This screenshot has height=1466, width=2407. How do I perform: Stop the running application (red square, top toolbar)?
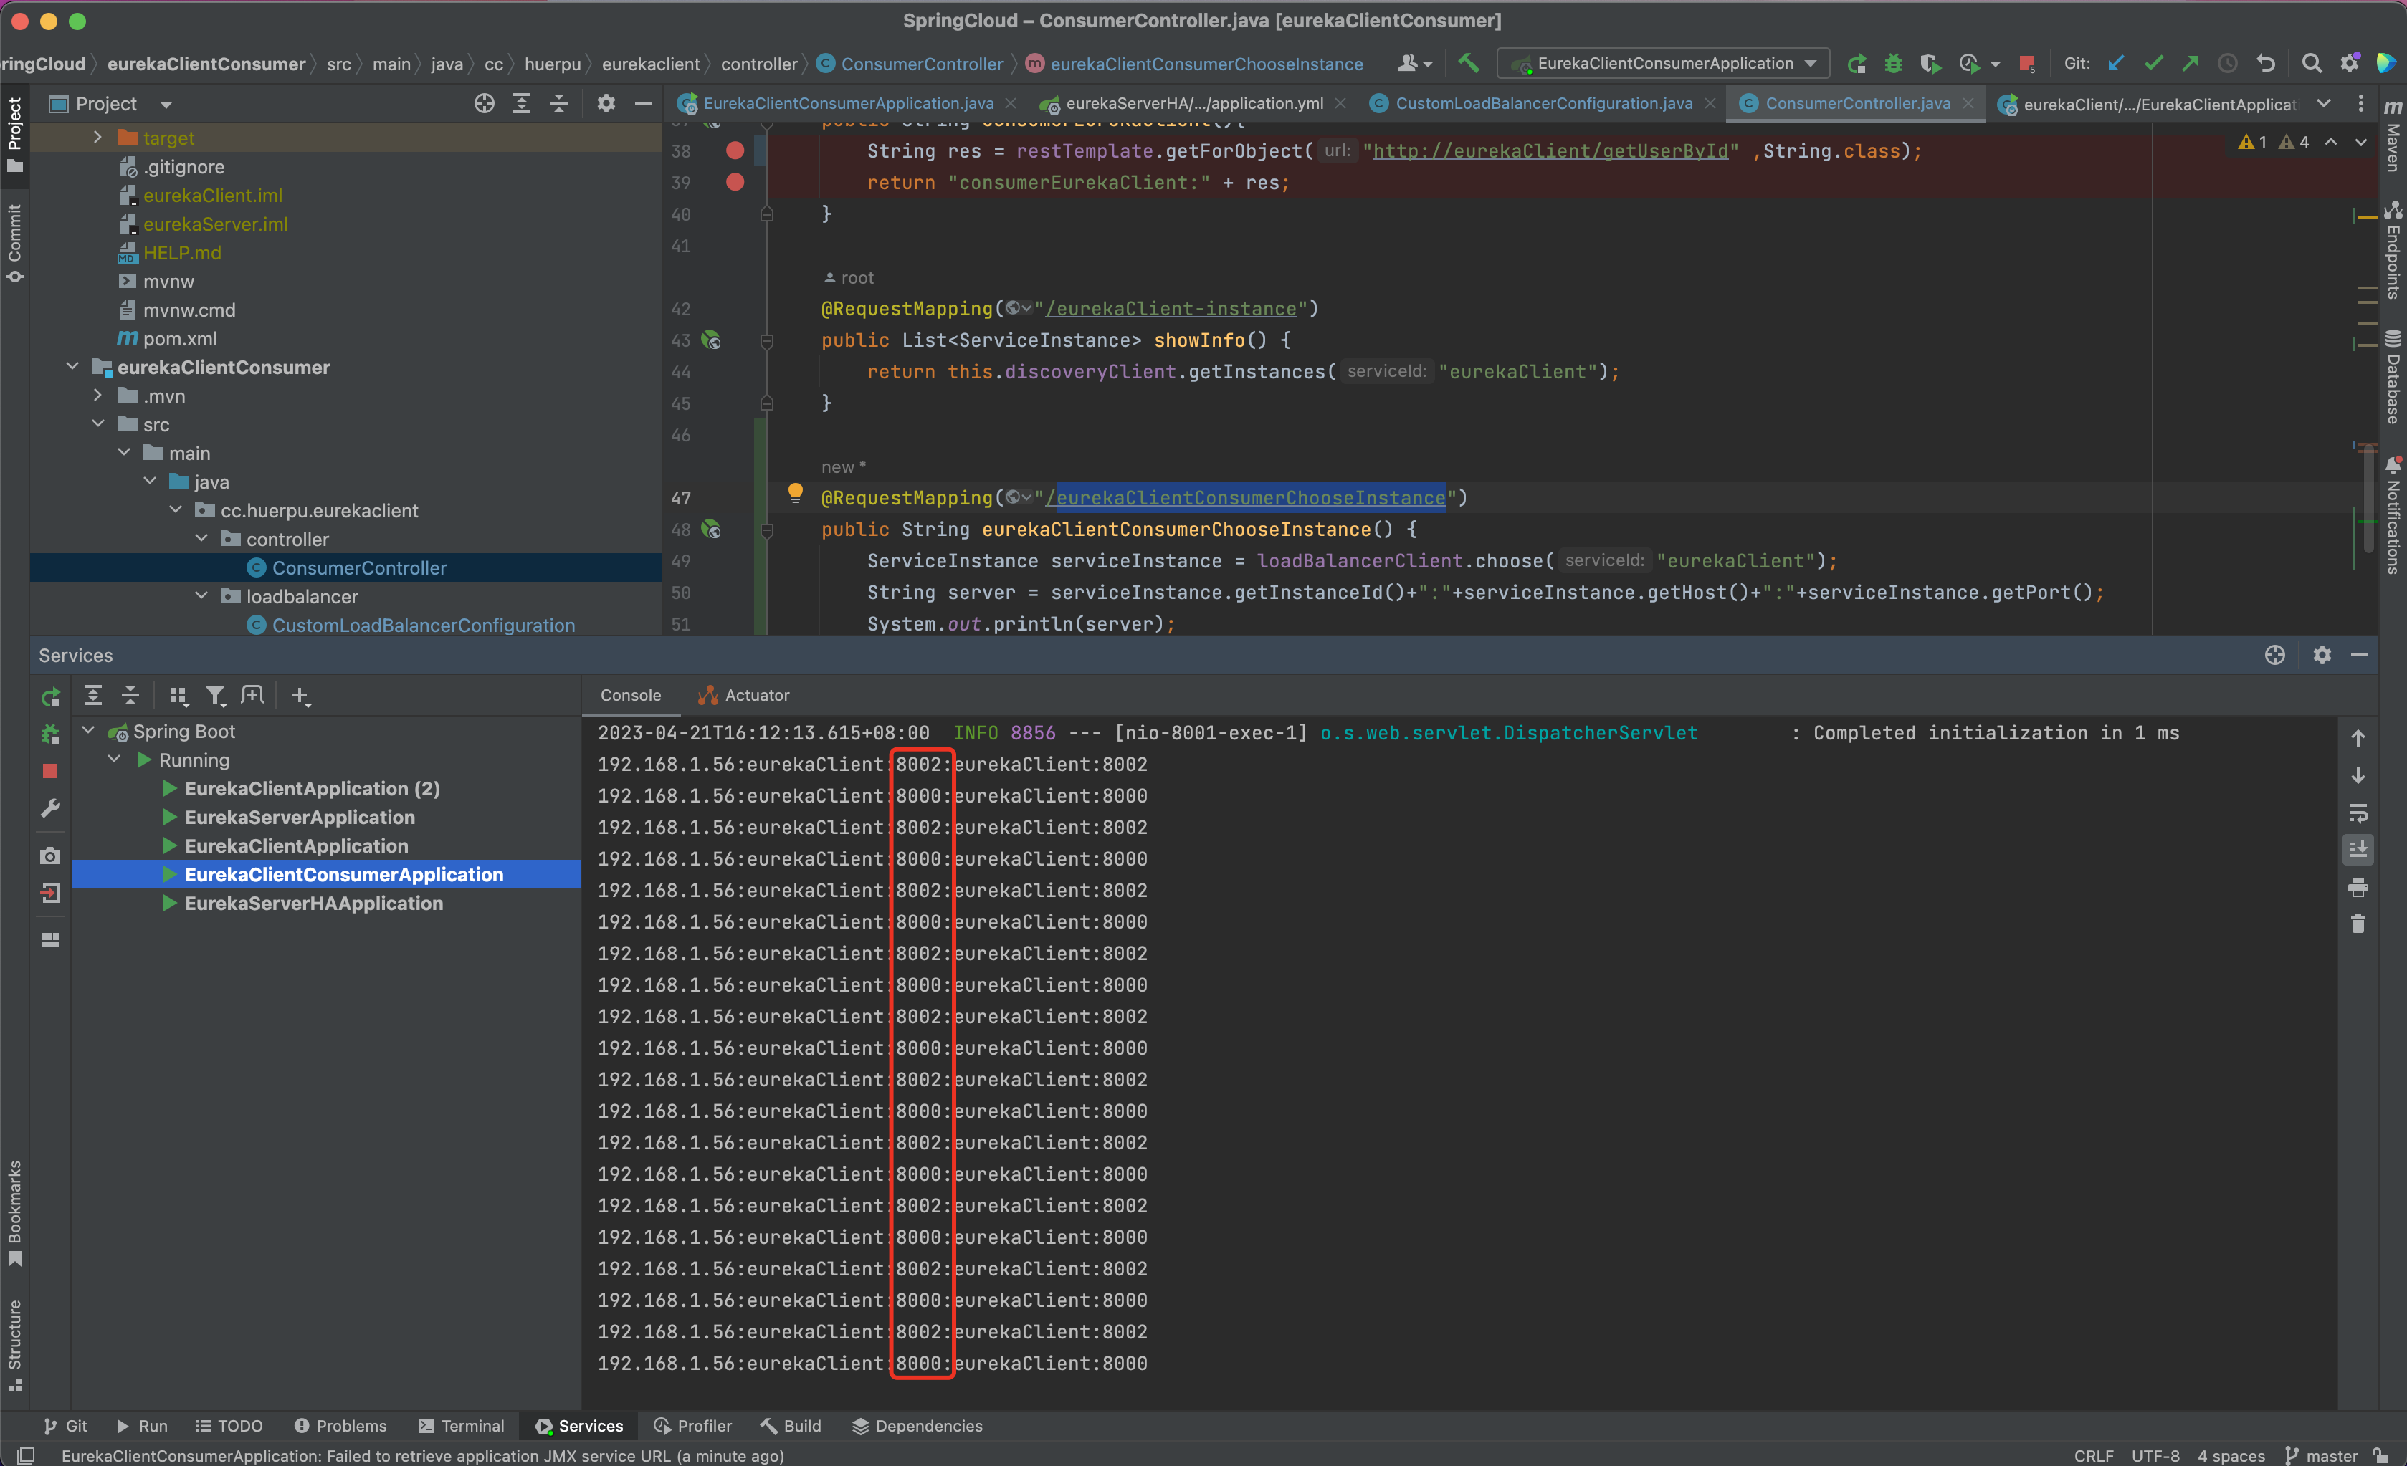[x=2027, y=64]
